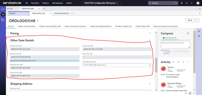Click the CSM/FSM Configurable Workspace pill
The width and height of the screenshot is (202, 95).
[x=101, y=3]
